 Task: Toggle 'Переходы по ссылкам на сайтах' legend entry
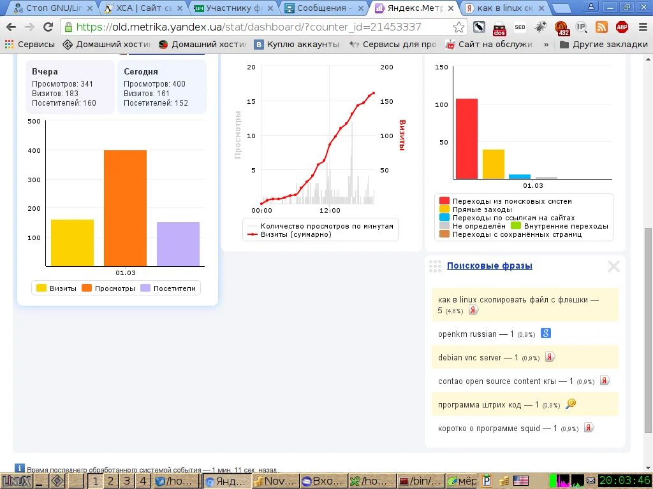tap(507, 218)
